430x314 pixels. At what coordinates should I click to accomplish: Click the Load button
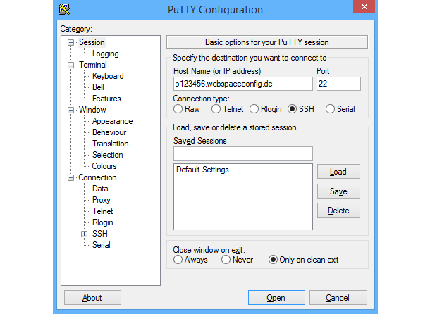click(338, 172)
